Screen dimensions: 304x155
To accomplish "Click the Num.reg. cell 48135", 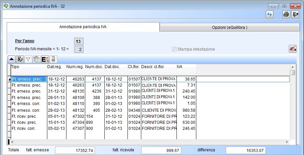I will tap(75, 91).
